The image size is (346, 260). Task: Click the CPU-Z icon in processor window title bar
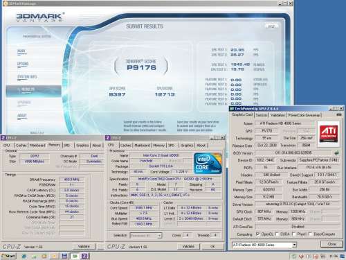(108, 138)
